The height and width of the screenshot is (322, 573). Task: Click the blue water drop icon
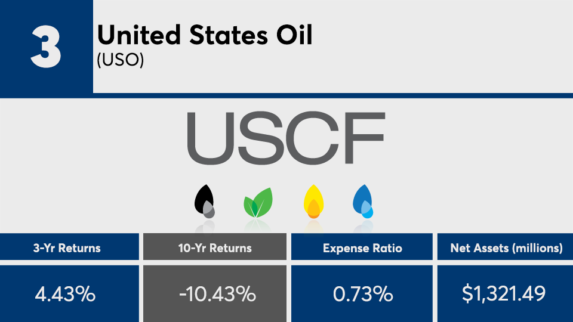coord(362,200)
